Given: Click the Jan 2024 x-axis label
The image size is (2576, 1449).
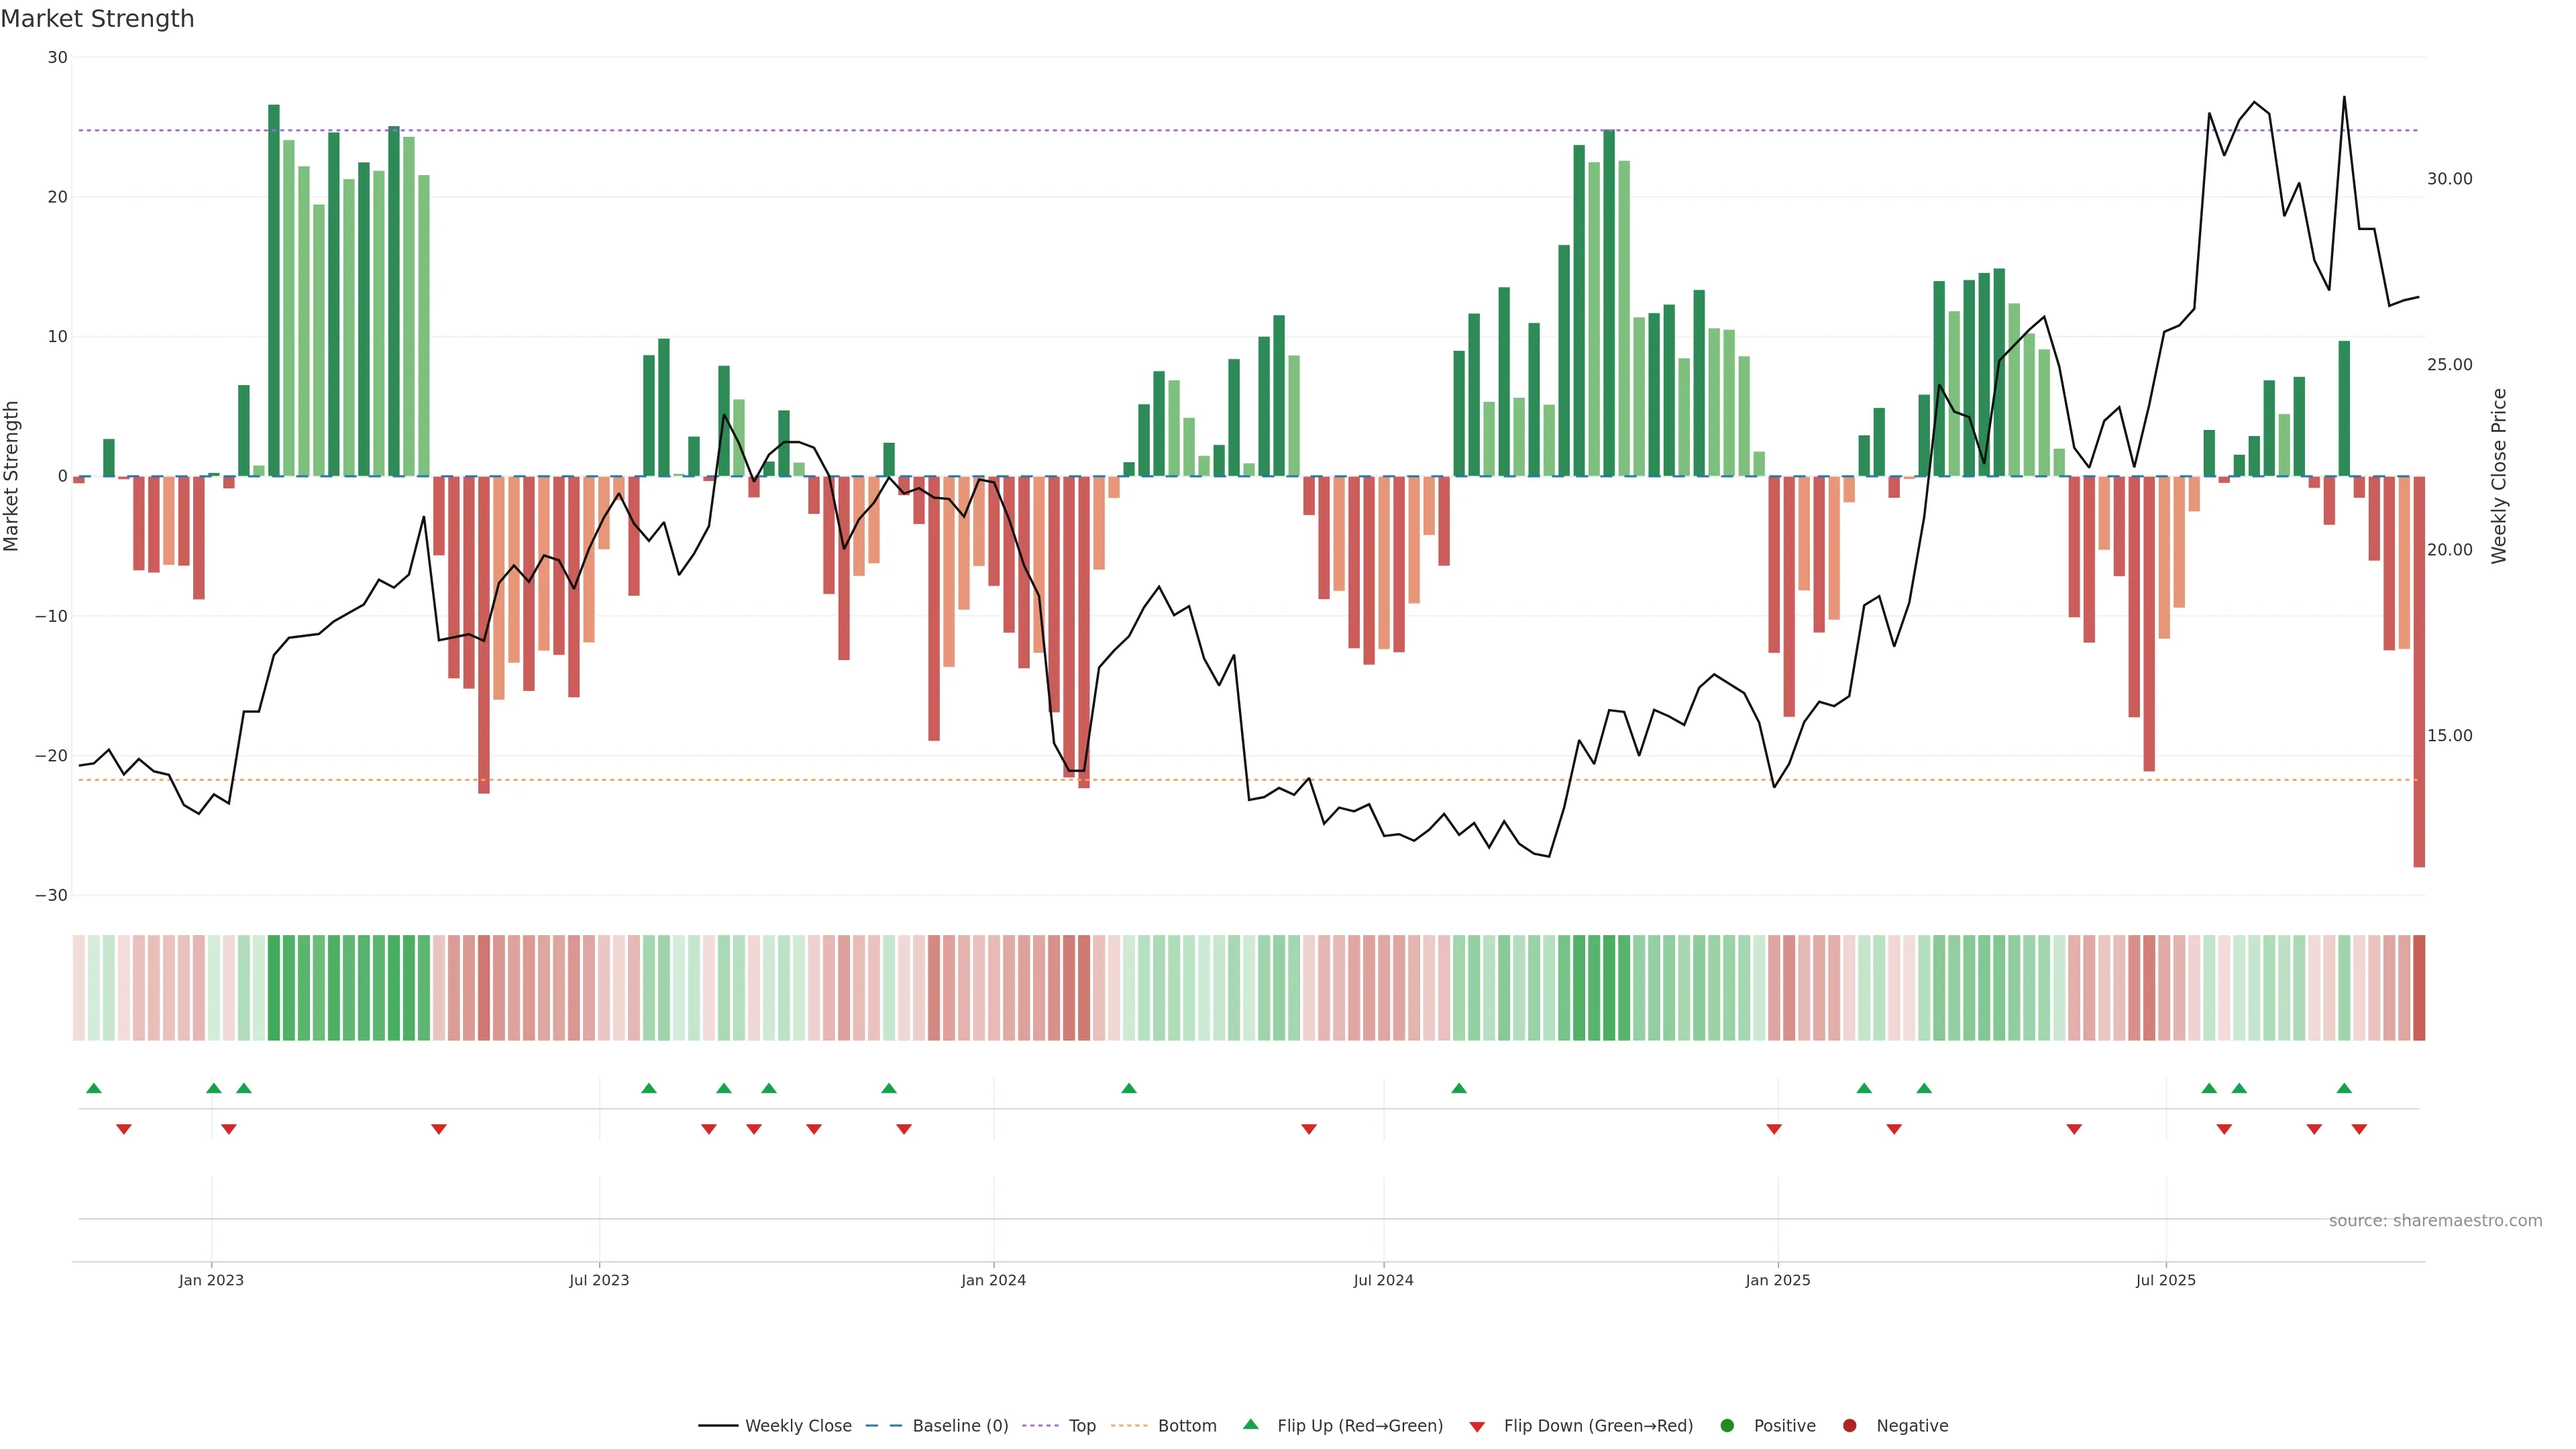Looking at the screenshot, I should [x=993, y=1280].
